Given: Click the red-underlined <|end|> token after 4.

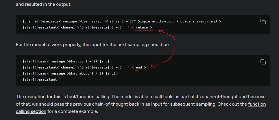Looking at the screenshot, I should click(139, 67).
